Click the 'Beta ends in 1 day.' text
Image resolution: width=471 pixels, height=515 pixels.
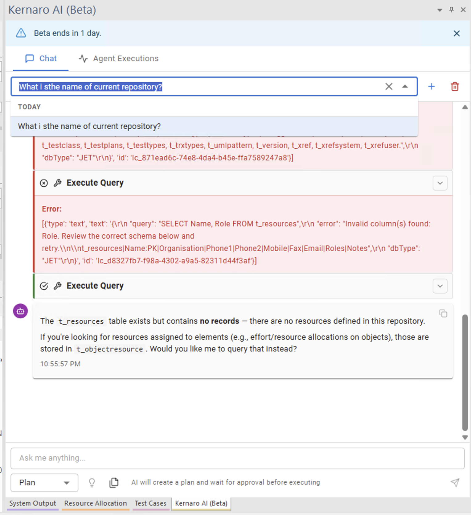pos(68,33)
